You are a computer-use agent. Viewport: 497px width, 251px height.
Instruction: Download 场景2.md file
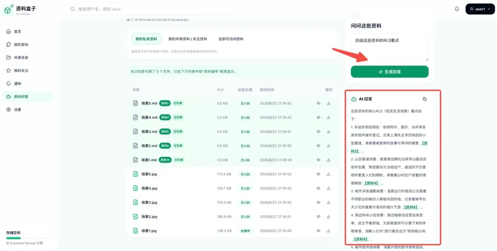(329, 146)
